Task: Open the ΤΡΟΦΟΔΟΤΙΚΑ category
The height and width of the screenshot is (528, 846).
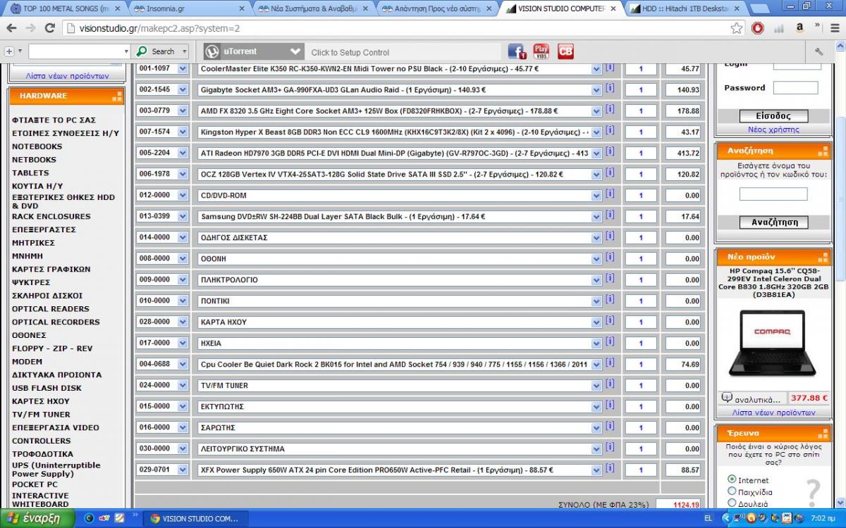Action: 42,454
